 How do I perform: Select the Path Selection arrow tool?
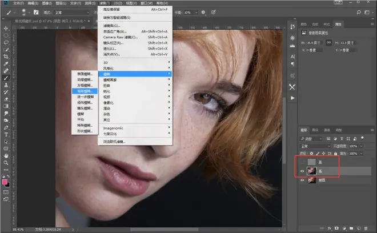[x=6, y=142]
